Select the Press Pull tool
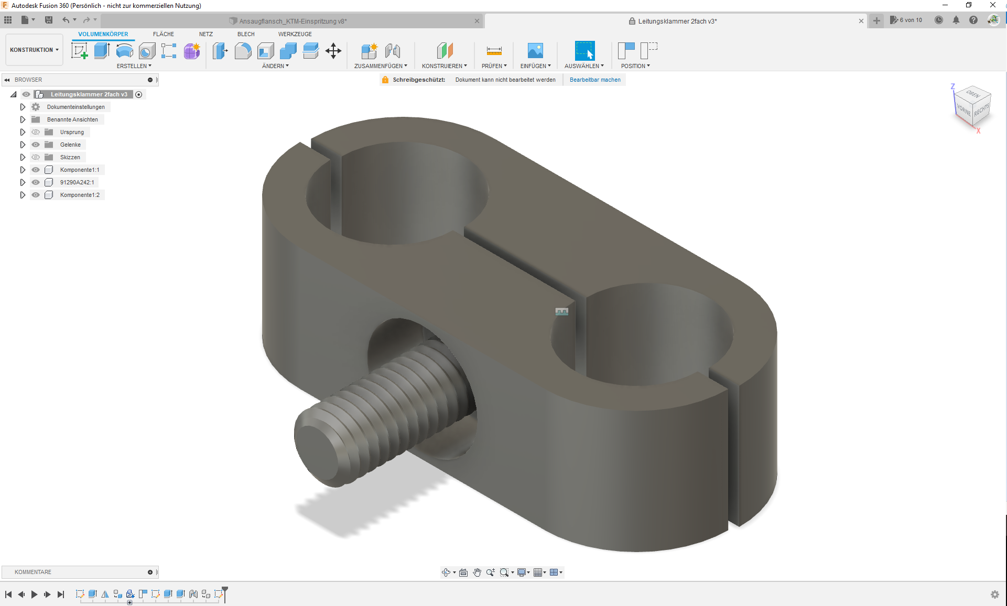 [x=221, y=51]
